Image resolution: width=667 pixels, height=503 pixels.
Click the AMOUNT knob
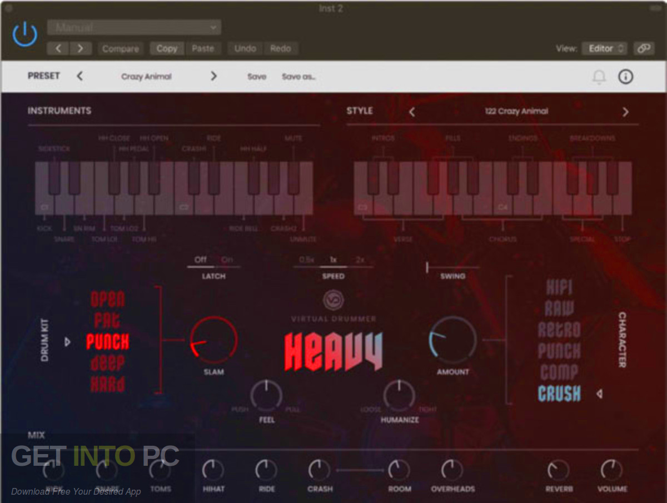click(452, 340)
